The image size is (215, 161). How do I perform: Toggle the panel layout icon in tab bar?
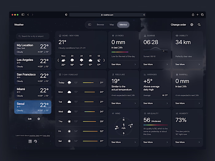pyautogui.click(x=90, y=25)
